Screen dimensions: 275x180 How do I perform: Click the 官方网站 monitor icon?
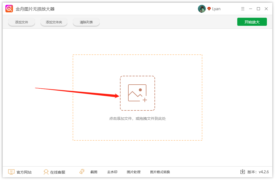click(11, 172)
